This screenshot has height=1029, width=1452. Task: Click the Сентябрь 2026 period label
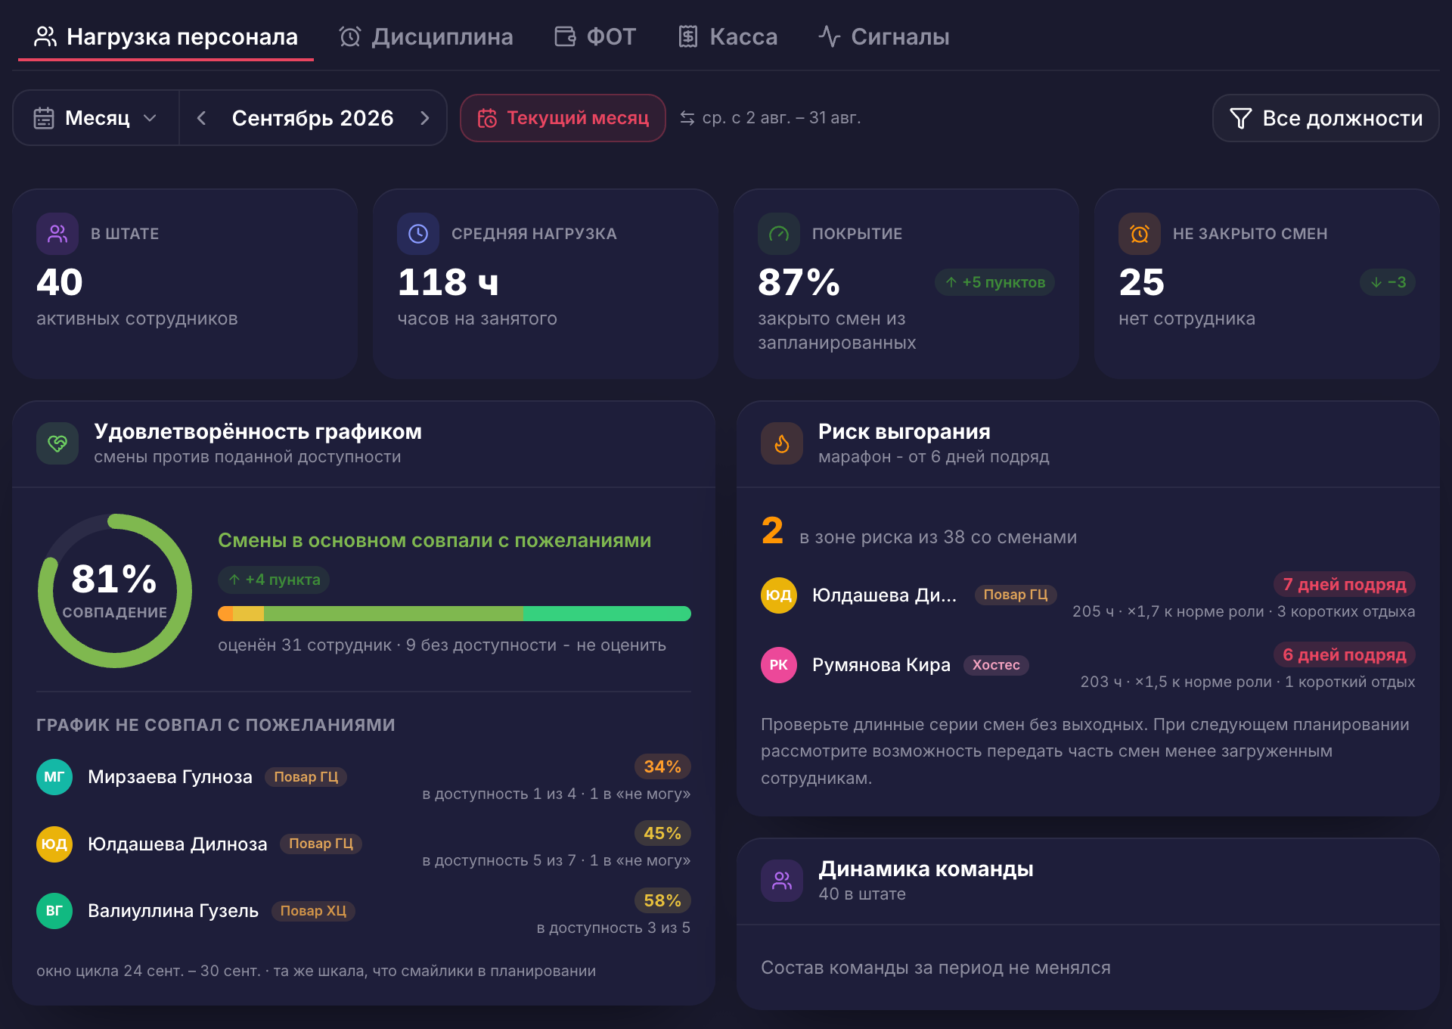click(x=312, y=118)
